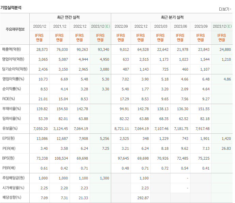This screenshot has width=235, height=203.
Task: Click the 최근 분기 실적 header
Action: click(x=172, y=17)
